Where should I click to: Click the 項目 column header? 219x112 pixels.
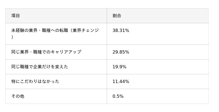pos(16,16)
